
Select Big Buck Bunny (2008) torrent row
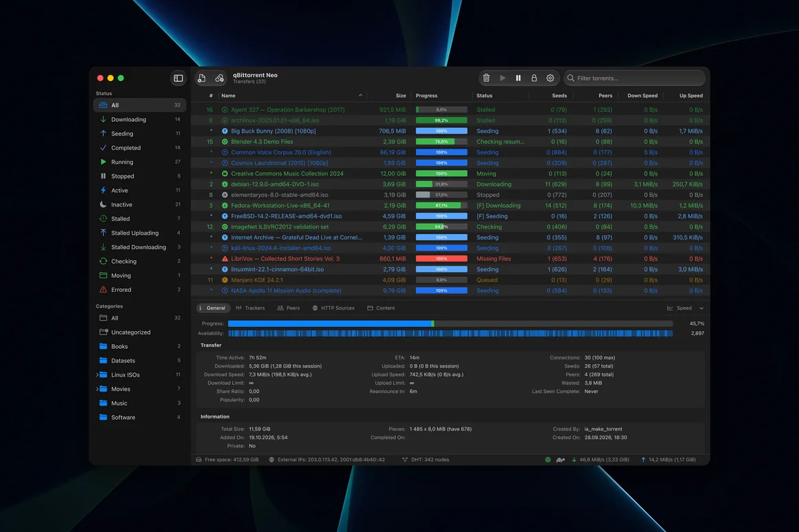[x=450, y=131]
